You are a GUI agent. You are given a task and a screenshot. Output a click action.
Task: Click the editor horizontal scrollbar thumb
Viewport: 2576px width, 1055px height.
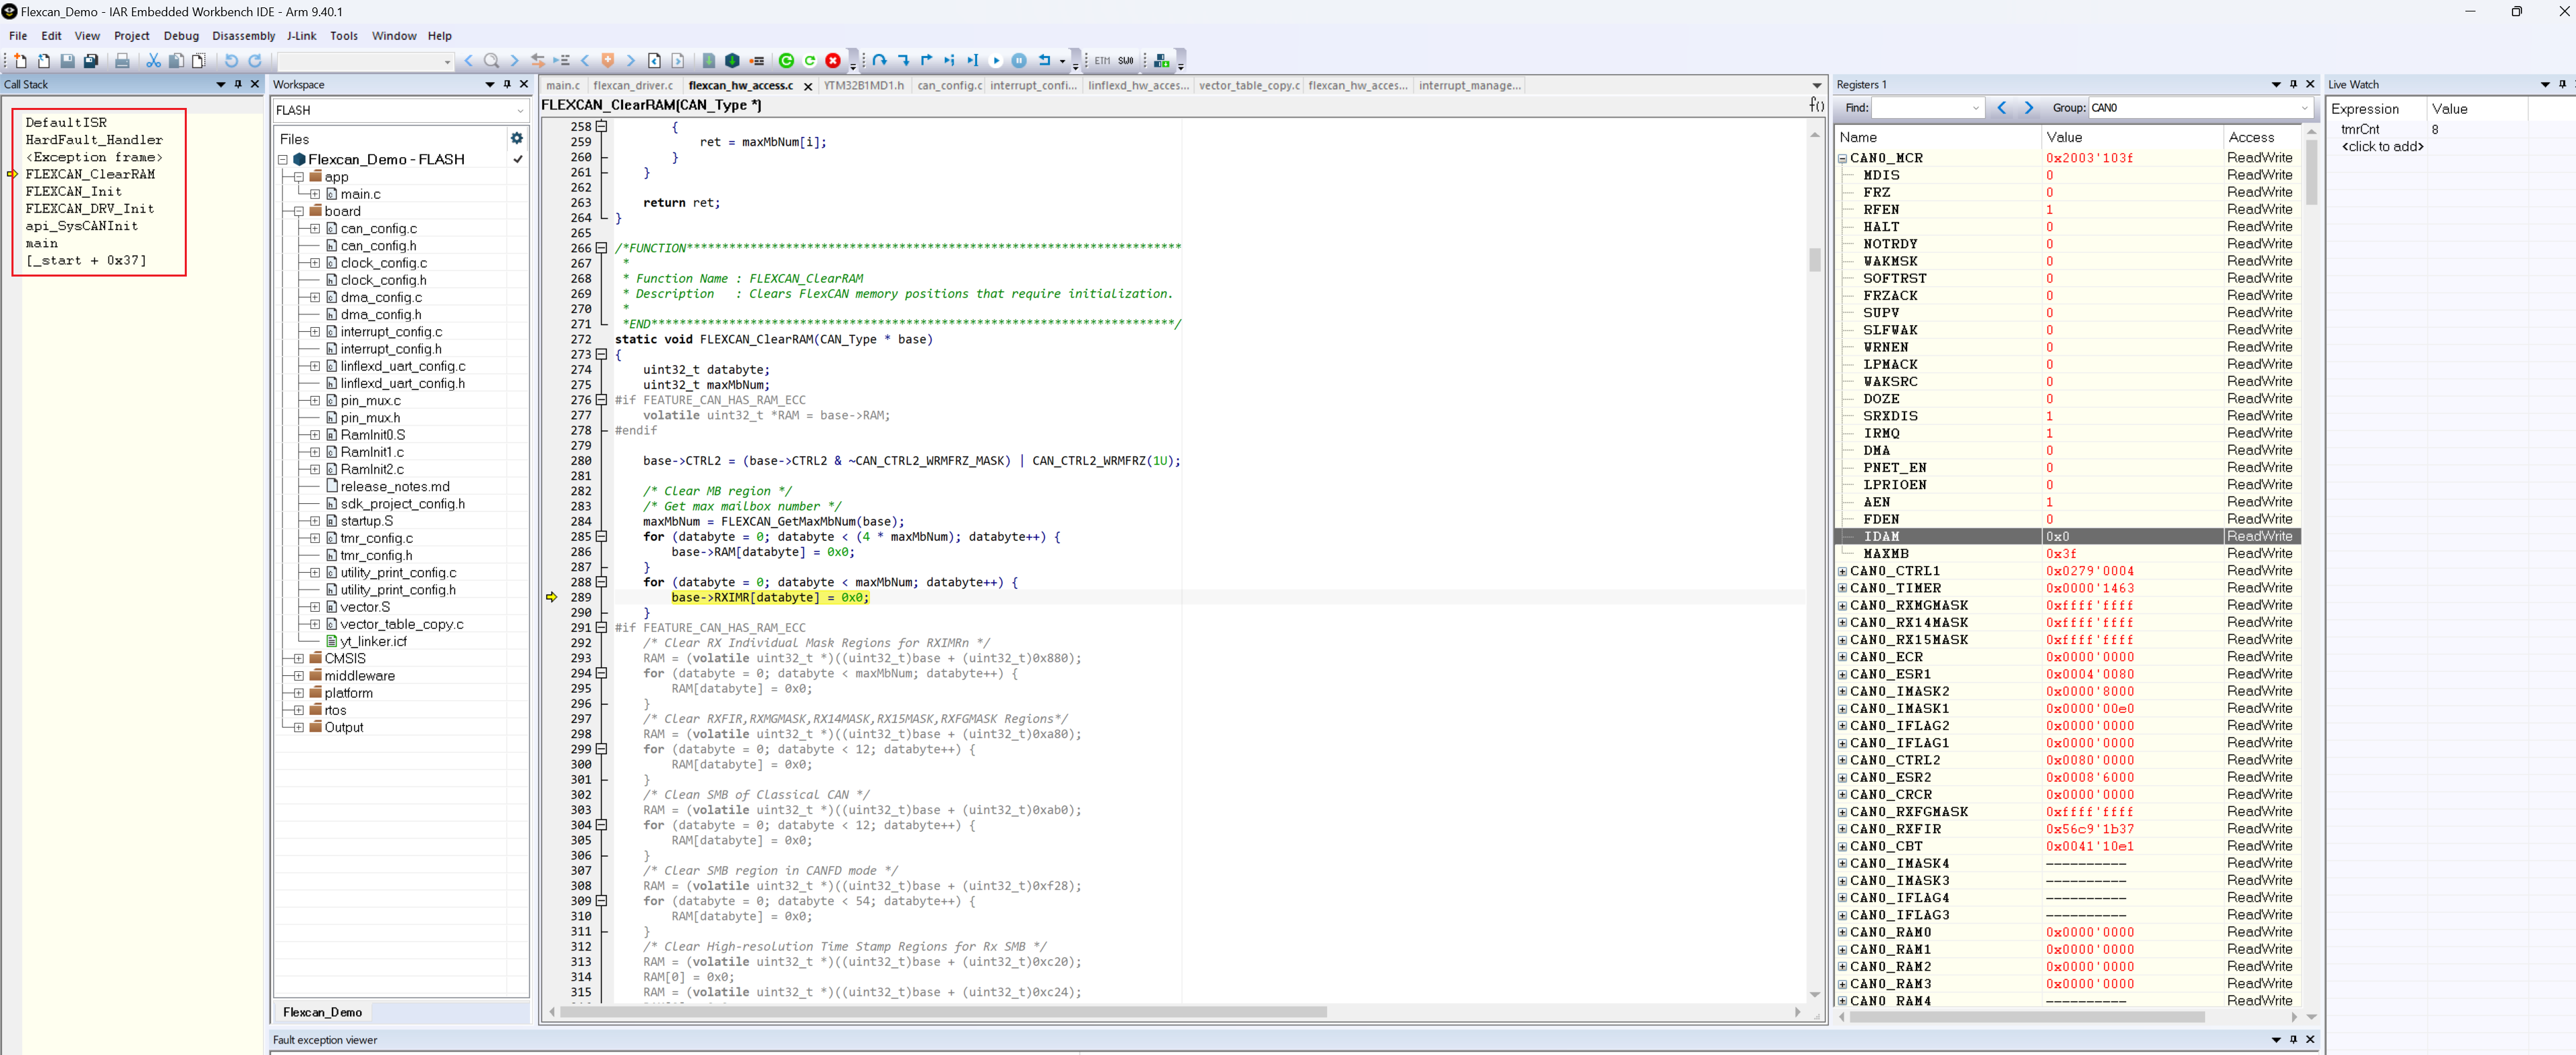pyautogui.click(x=943, y=1012)
